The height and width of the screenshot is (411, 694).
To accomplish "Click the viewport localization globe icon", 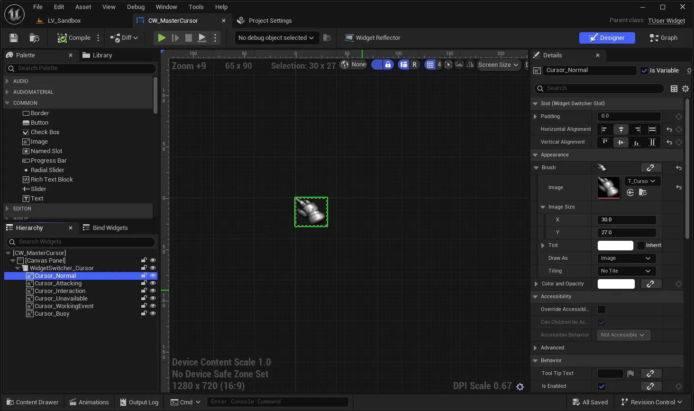I will [x=345, y=65].
